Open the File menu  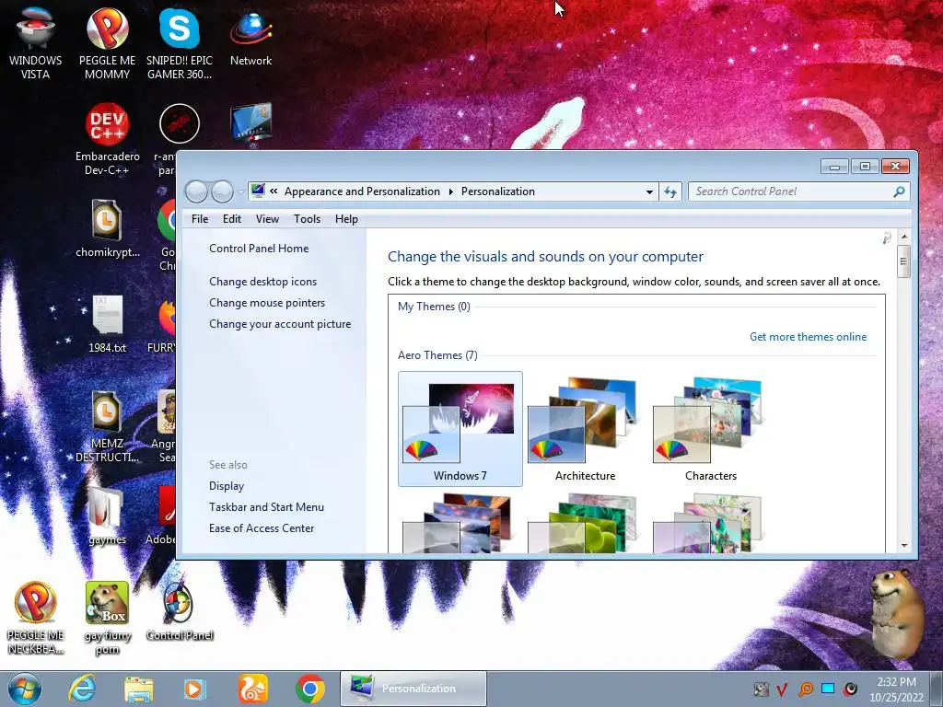[200, 219]
